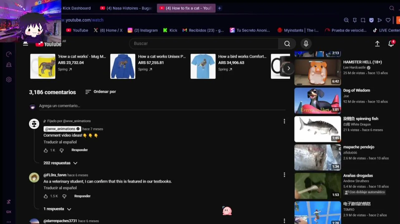This screenshot has height=224, width=400.
Task: Open sidebar settings gear icon
Action: point(9,80)
